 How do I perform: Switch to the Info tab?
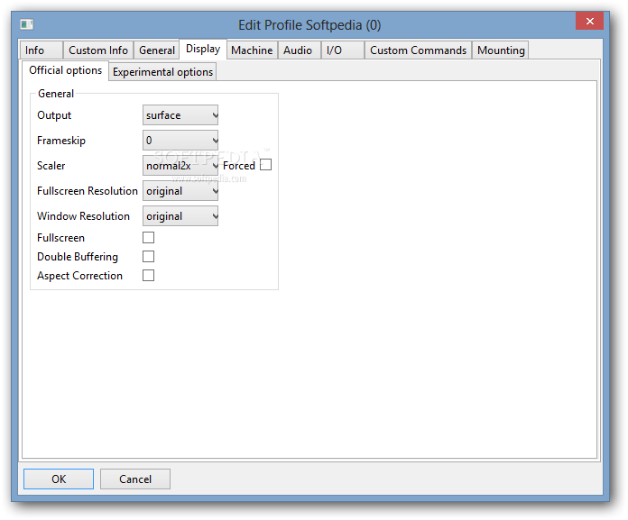pyautogui.click(x=42, y=50)
